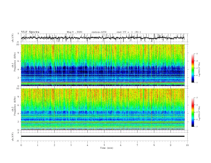This screenshot has width=211, height=163.
Task: Click the ch.1 voltage waveform trace
Action: [x=103, y=38]
